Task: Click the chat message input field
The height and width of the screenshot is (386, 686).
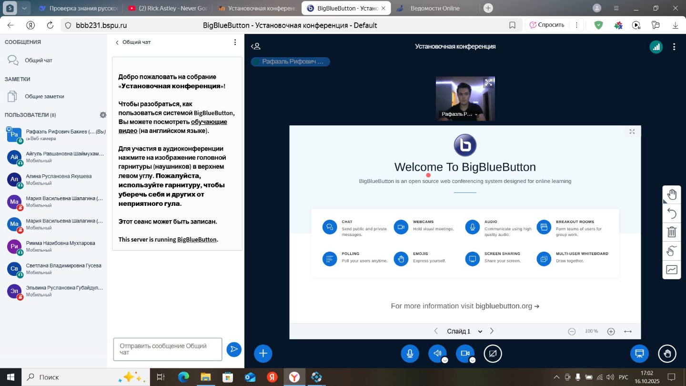Action: coord(167,349)
